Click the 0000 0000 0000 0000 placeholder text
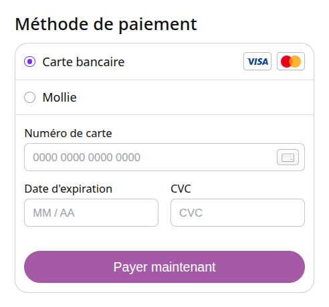 point(87,157)
